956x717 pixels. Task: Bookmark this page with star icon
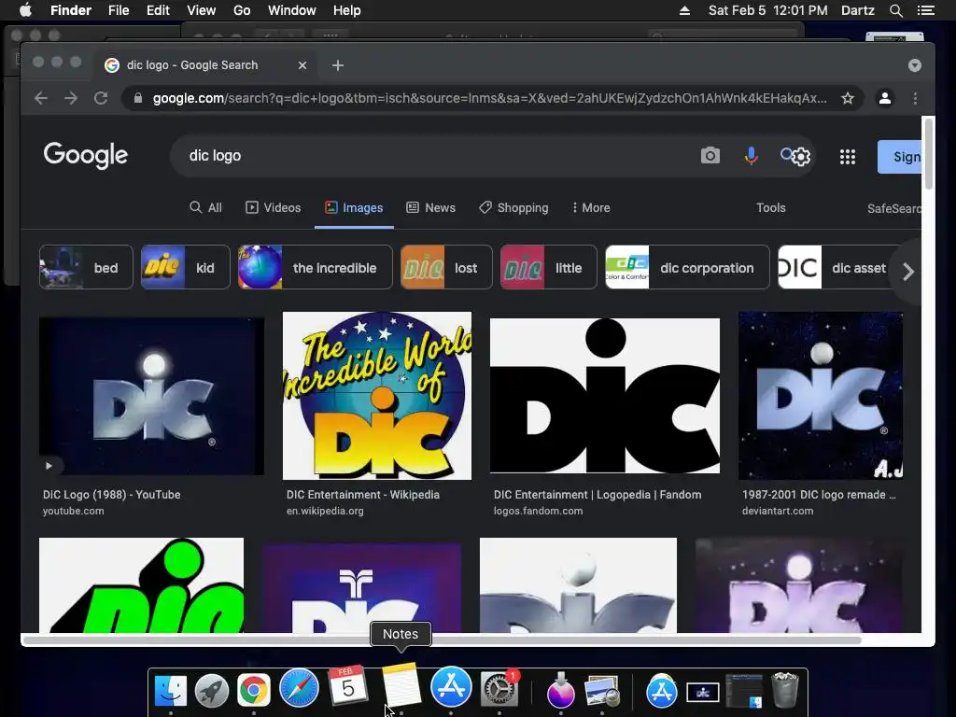848,98
